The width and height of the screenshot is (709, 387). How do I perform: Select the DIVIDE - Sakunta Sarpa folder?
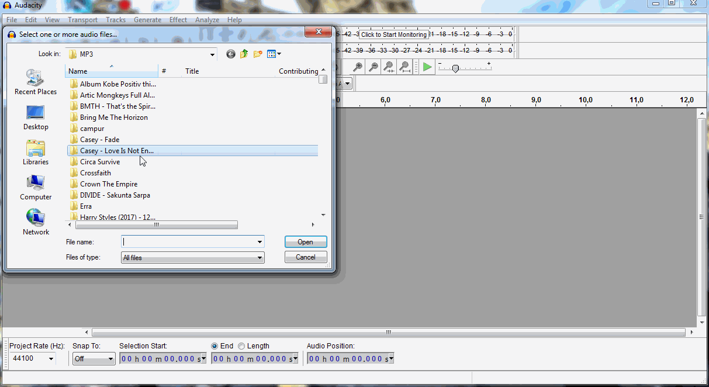(110, 195)
